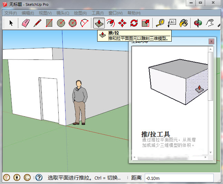The width and height of the screenshot is (223, 184).
Task: Open the 帮助(H) menu
Action: pyautogui.click(x=134, y=13)
